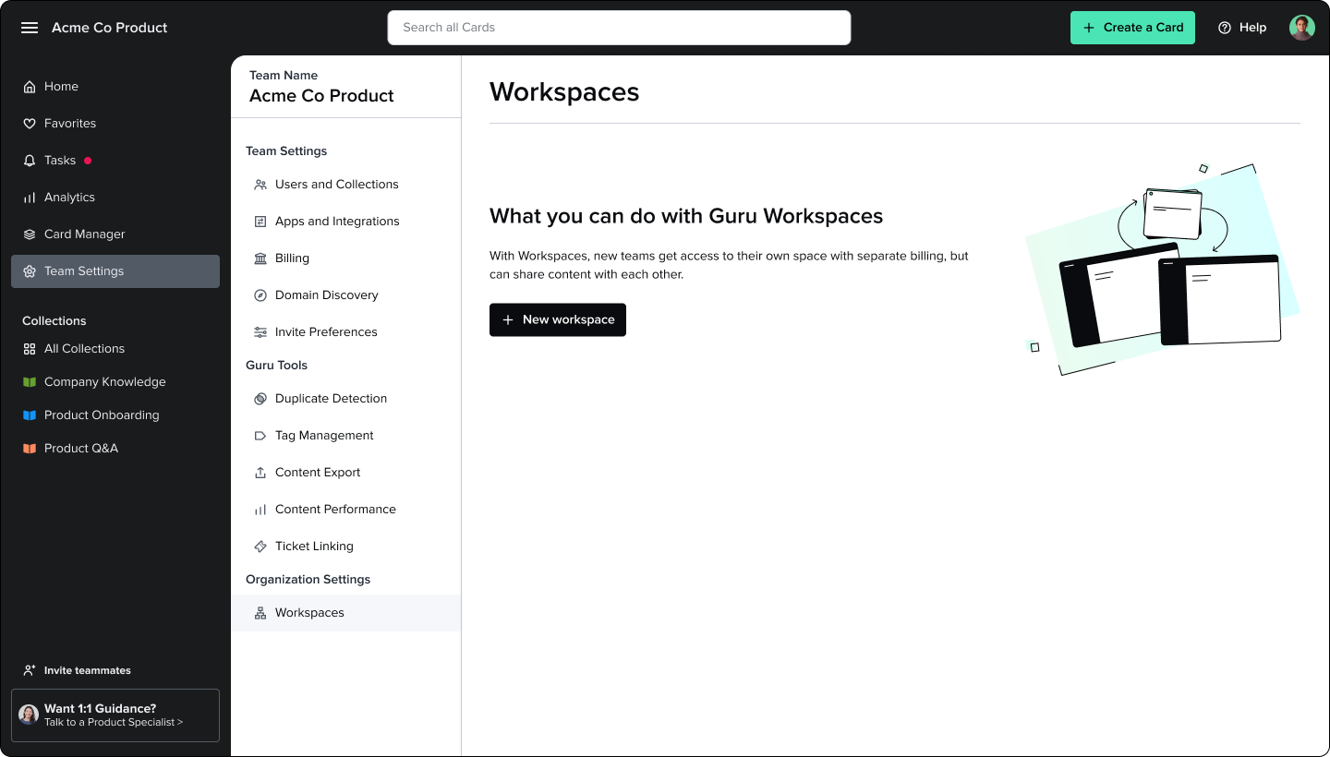Click the blue Product Onboarding book icon
This screenshot has height=757, width=1330.
click(30, 415)
